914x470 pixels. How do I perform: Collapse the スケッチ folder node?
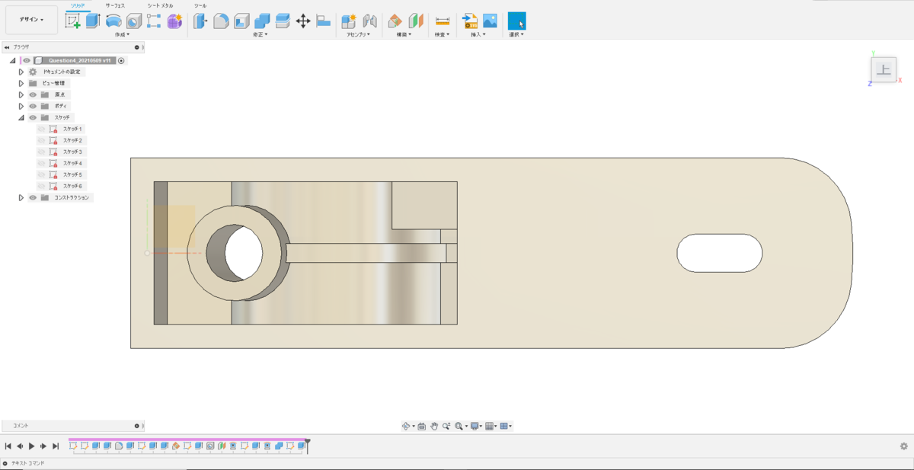click(21, 117)
